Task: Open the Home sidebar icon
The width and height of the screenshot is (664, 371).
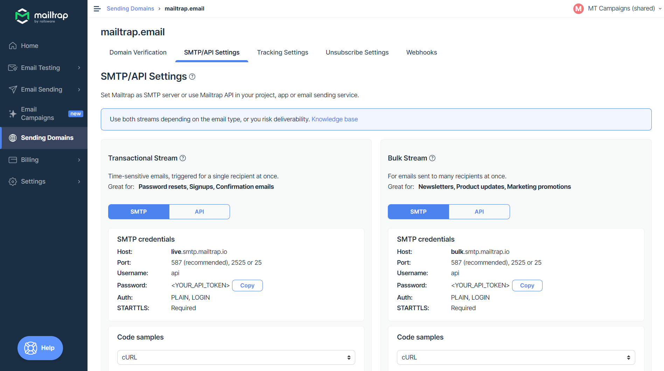Action: 13,45
